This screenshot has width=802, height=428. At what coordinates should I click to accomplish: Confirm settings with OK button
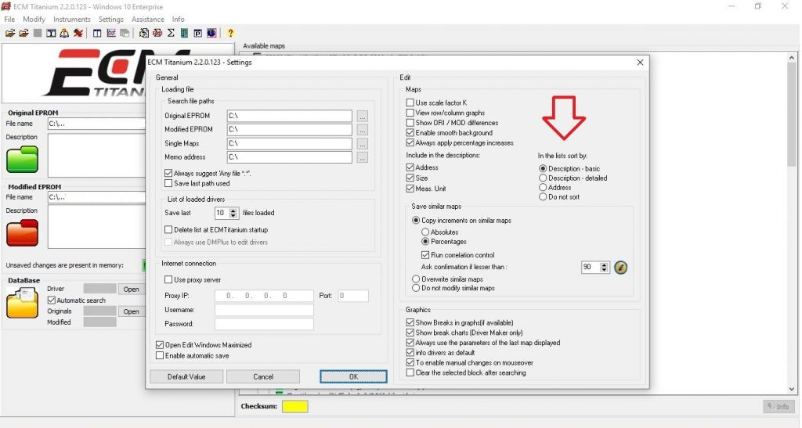click(x=353, y=376)
